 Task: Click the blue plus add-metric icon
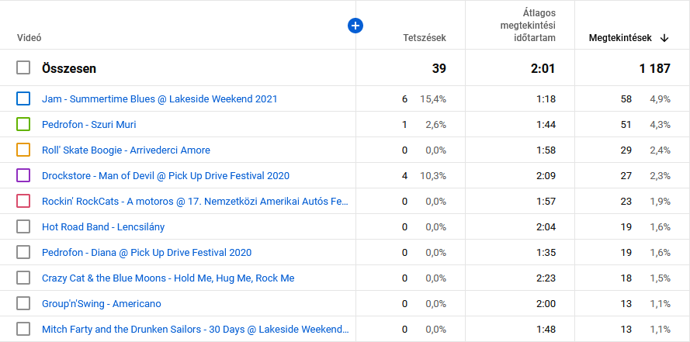click(x=355, y=26)
